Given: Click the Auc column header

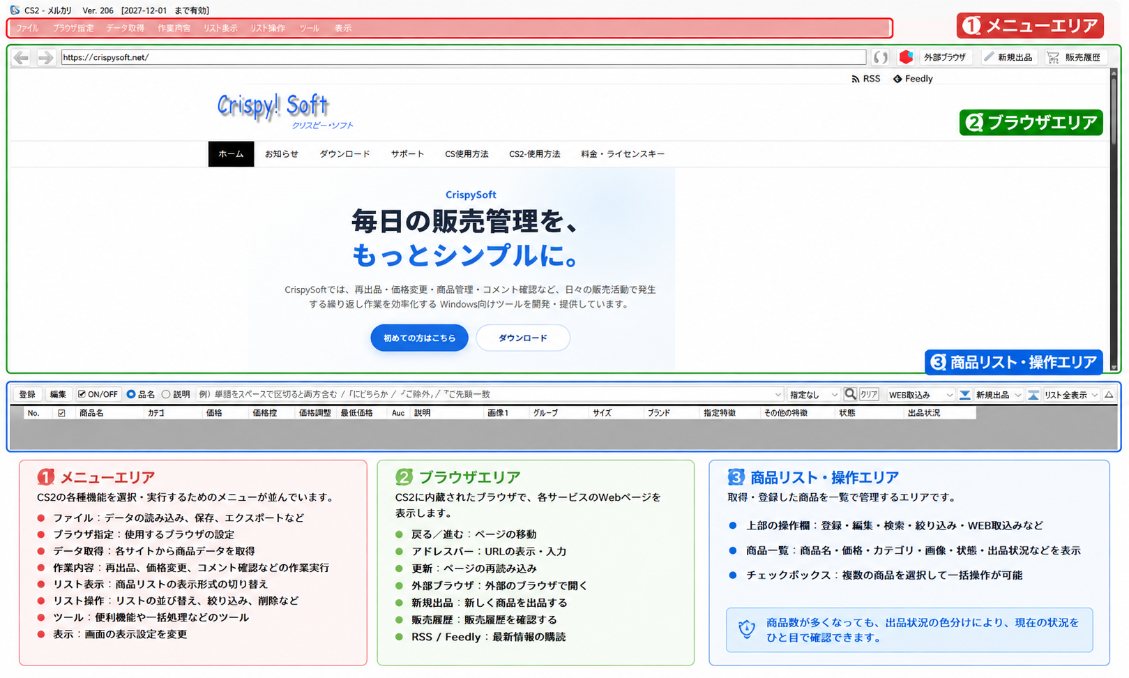Looking at the screenshot, I should (398, 413).
